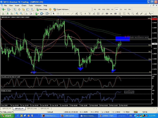This screenshot has height=118, width=158.
Task: Select the equidistant channel tool
Action: click(x=102, y=14)
